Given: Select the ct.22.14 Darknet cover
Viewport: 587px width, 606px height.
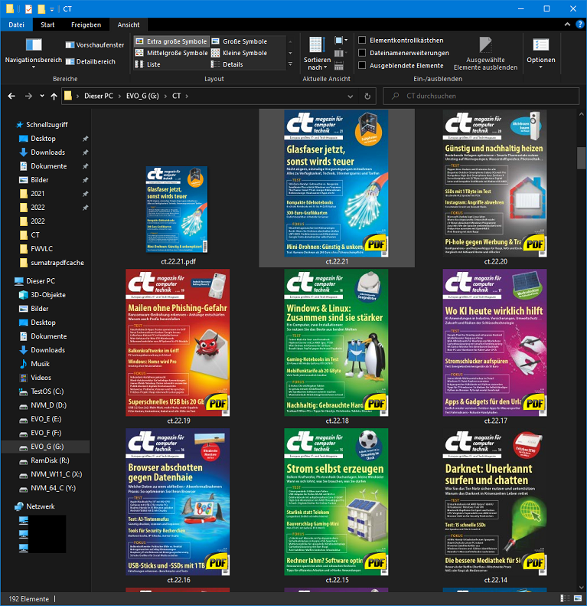Looking at the screenshot, I should (x=494, y=502).
